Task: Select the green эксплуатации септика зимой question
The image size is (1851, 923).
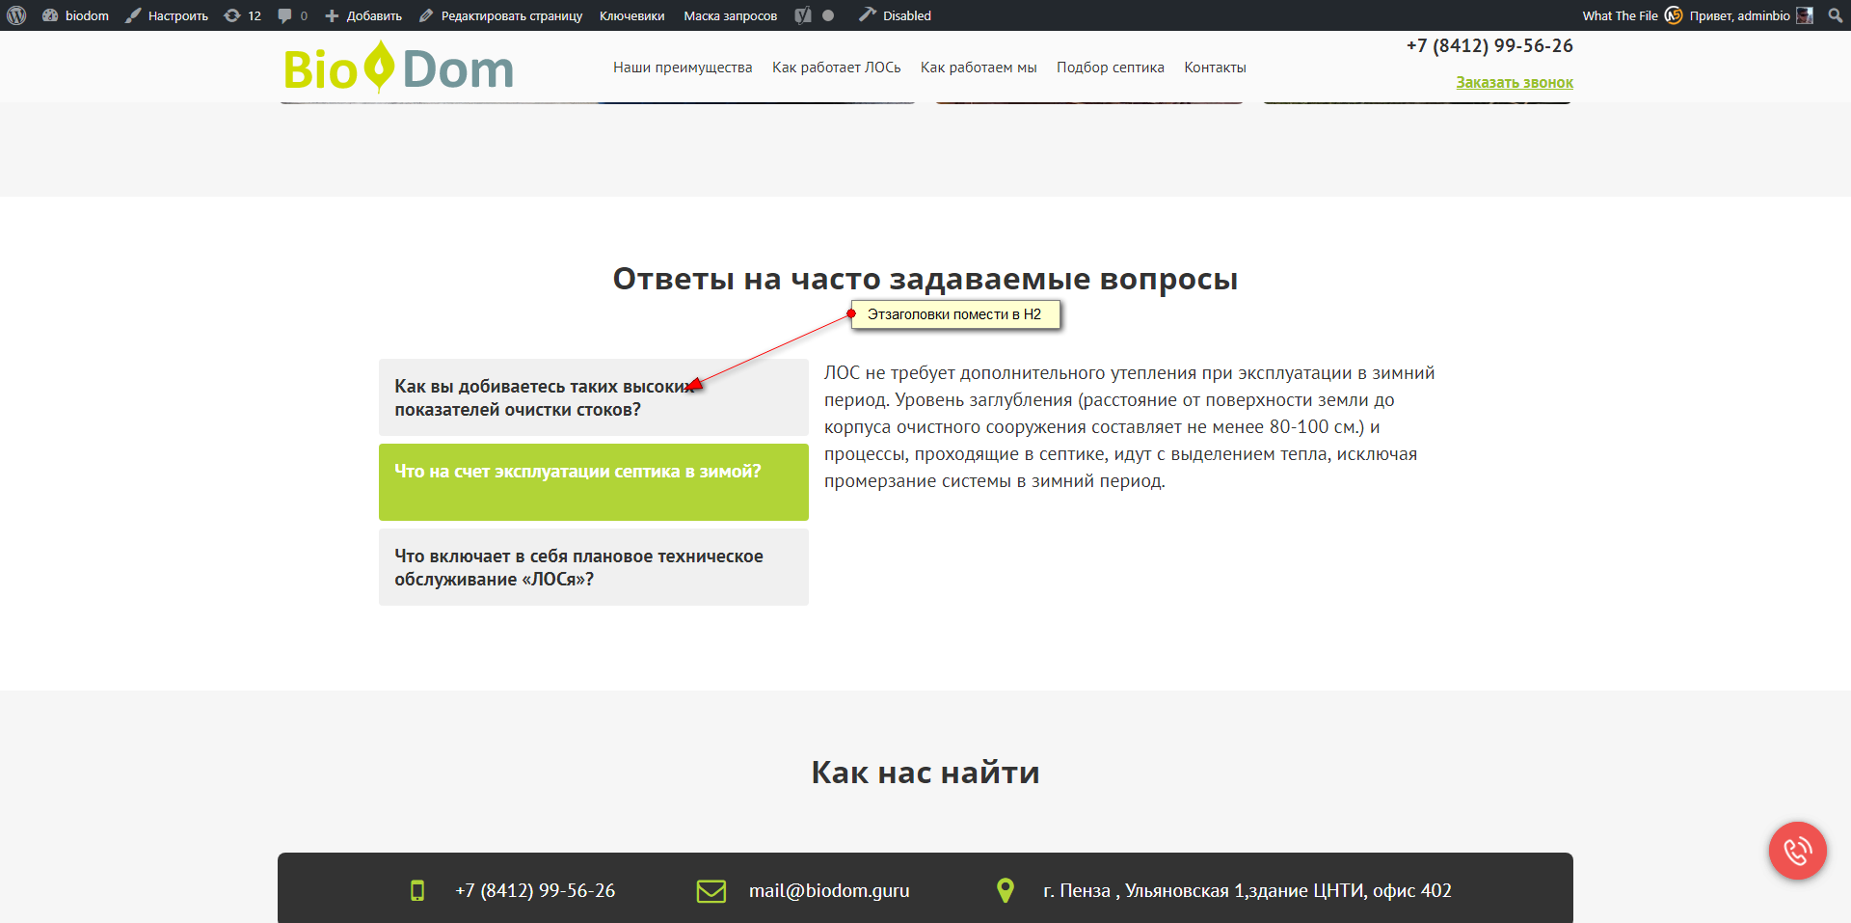Action: [594, 482]
